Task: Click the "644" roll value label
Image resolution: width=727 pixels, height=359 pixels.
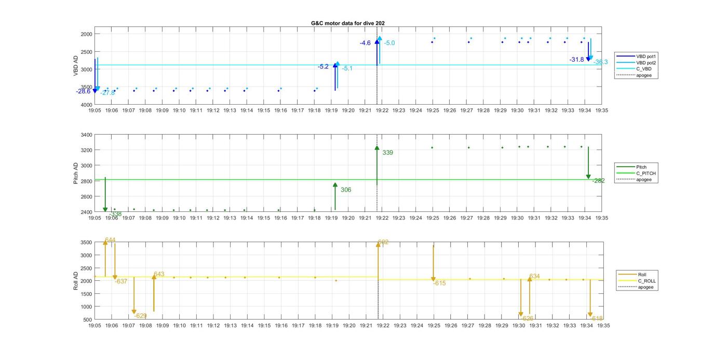Action: click(x=110, y=240)
